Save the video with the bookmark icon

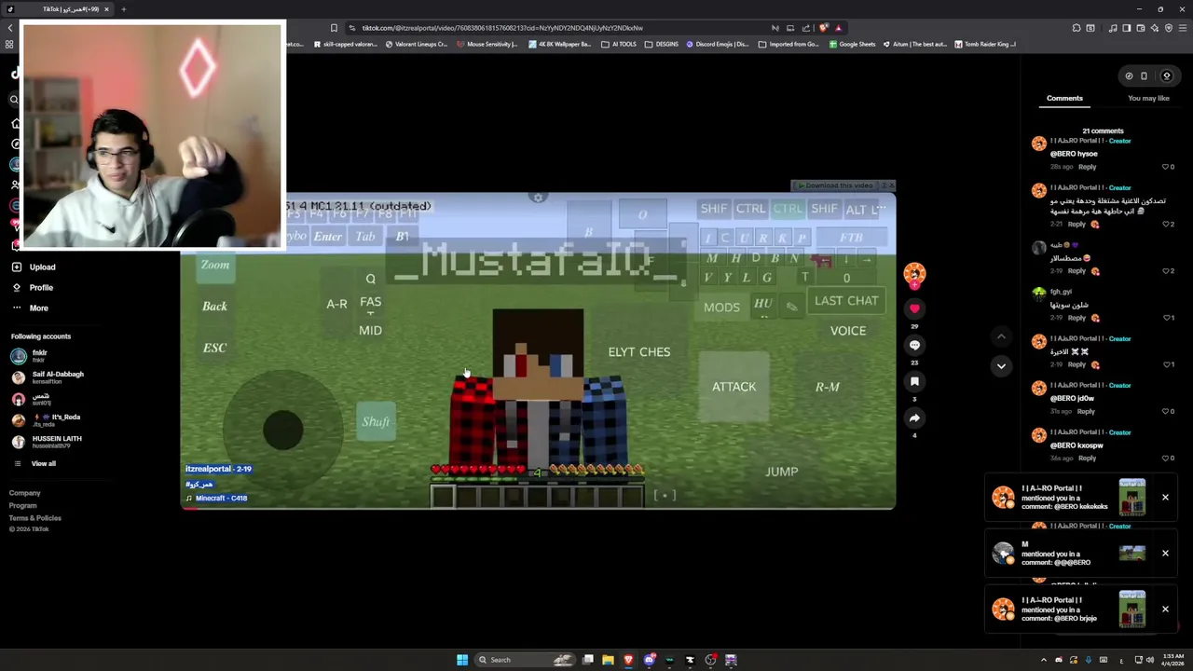[x=914, y=381]
